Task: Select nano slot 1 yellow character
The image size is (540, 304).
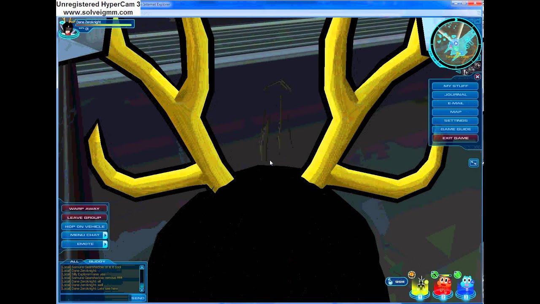Action: coord(421,288)
